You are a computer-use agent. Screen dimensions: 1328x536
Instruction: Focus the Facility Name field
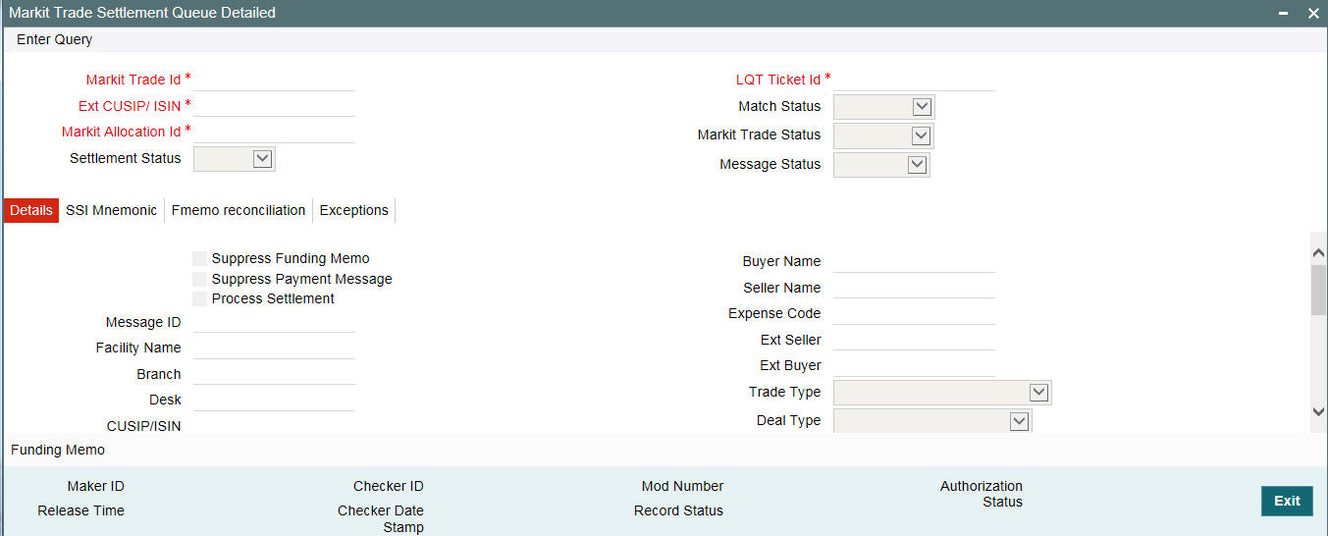[275, 348]
